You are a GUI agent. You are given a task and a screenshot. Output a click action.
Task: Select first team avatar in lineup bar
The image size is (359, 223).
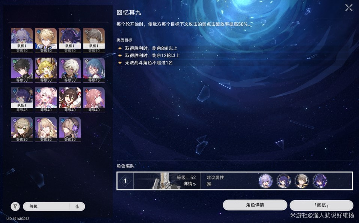[x=265, y=181]
